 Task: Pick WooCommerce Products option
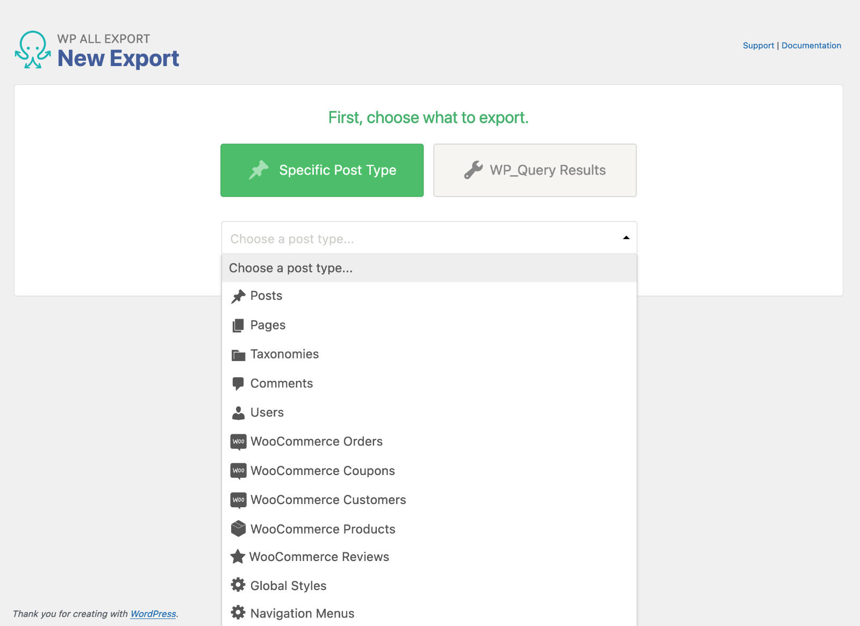click(x=429, y=529)
